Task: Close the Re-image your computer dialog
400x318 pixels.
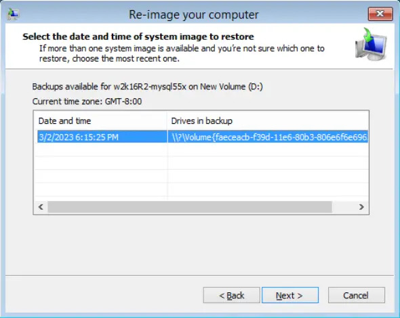Action: (x=380, y=14)
